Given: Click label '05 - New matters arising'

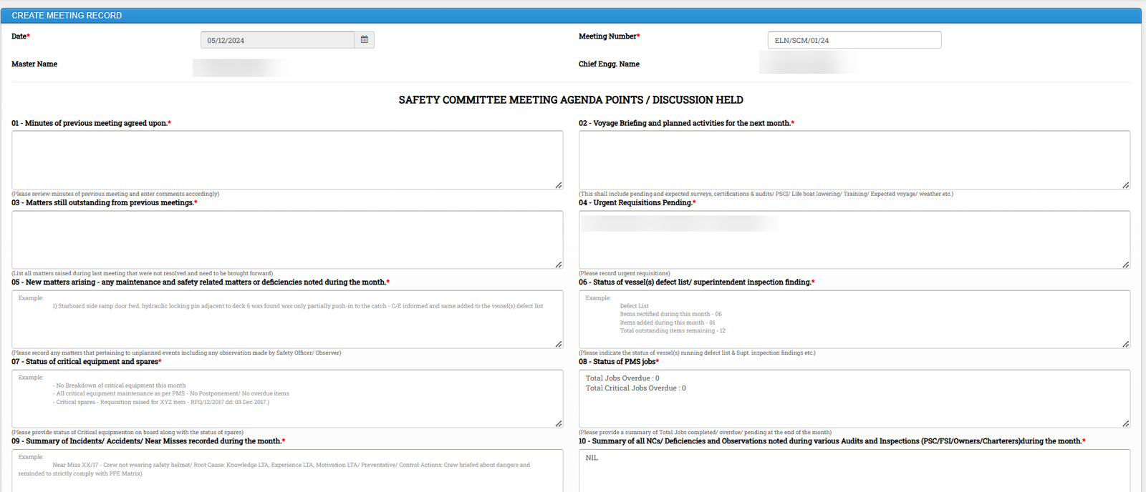Looking at the screenshot, I should coord(201,282).
